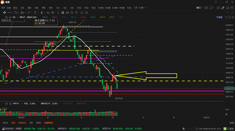Toggle the BIAS indicator

click(x=39, y=123)
